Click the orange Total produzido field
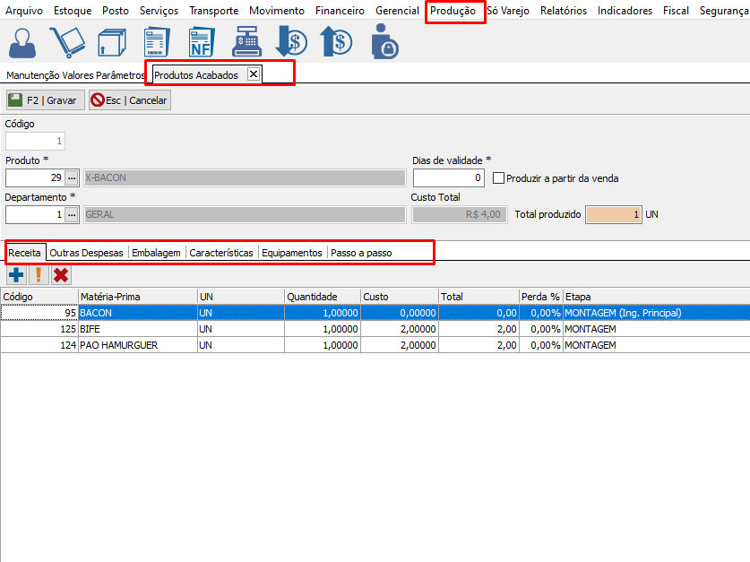Image resolution: width=750 pixels, height=562 pixels. [614, 215]
